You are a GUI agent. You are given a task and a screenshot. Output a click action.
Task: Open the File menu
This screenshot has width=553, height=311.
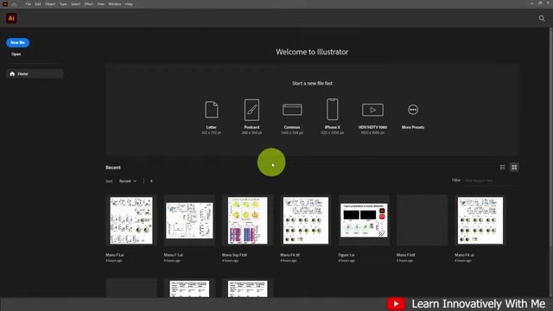tap(29, 4)
